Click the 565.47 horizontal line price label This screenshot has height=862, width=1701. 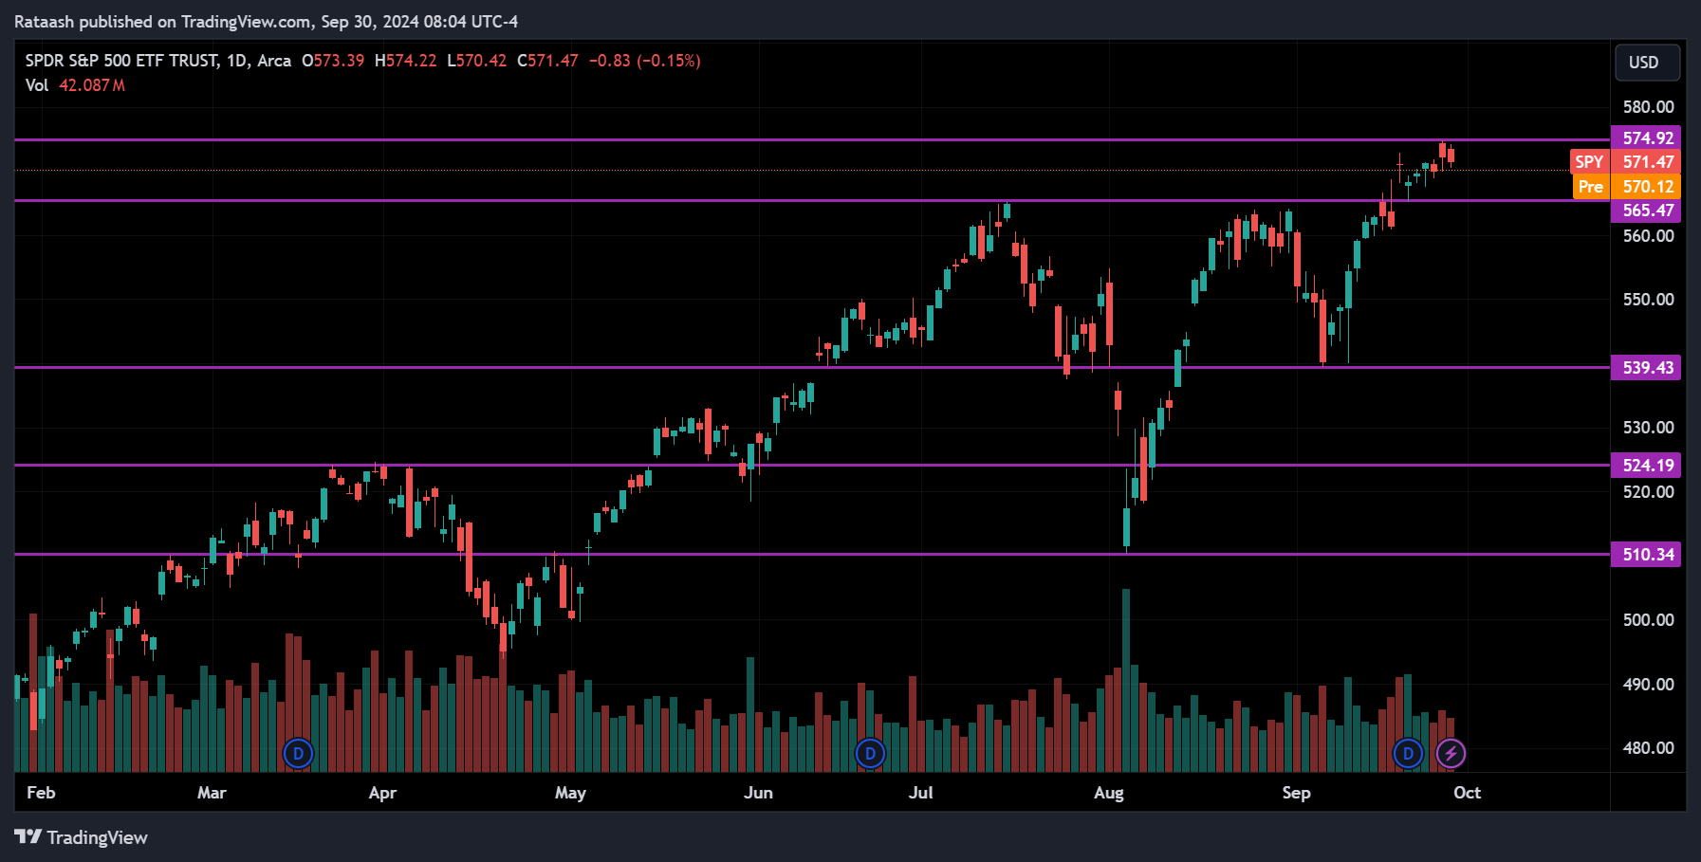1646,211
